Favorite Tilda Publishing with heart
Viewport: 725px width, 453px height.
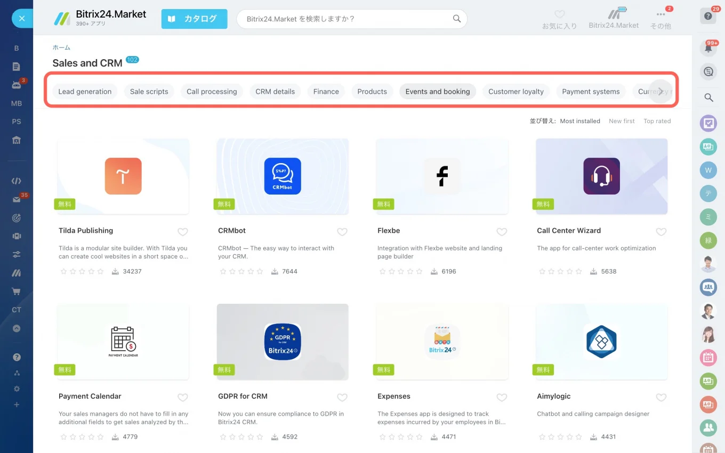[x=183, y=232]
